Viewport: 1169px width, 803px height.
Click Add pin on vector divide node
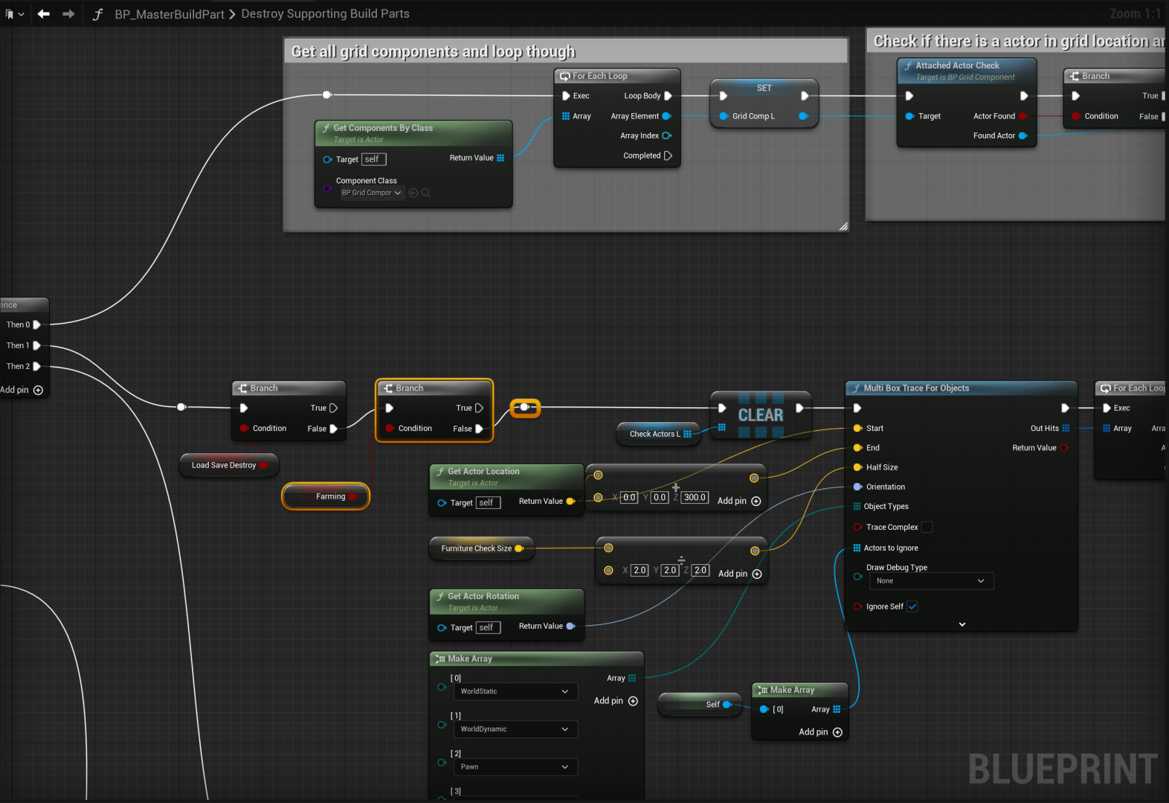click(x=739, y=574)
